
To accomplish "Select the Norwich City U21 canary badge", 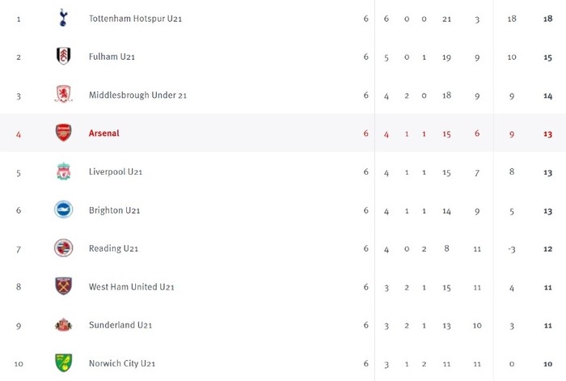I will (64, 362).
